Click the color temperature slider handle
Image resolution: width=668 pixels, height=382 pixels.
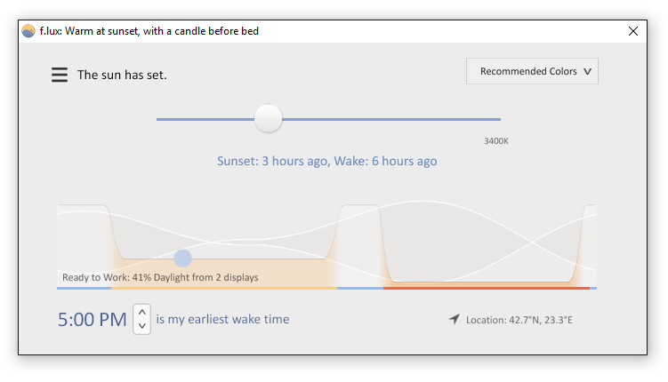[268, 118]
